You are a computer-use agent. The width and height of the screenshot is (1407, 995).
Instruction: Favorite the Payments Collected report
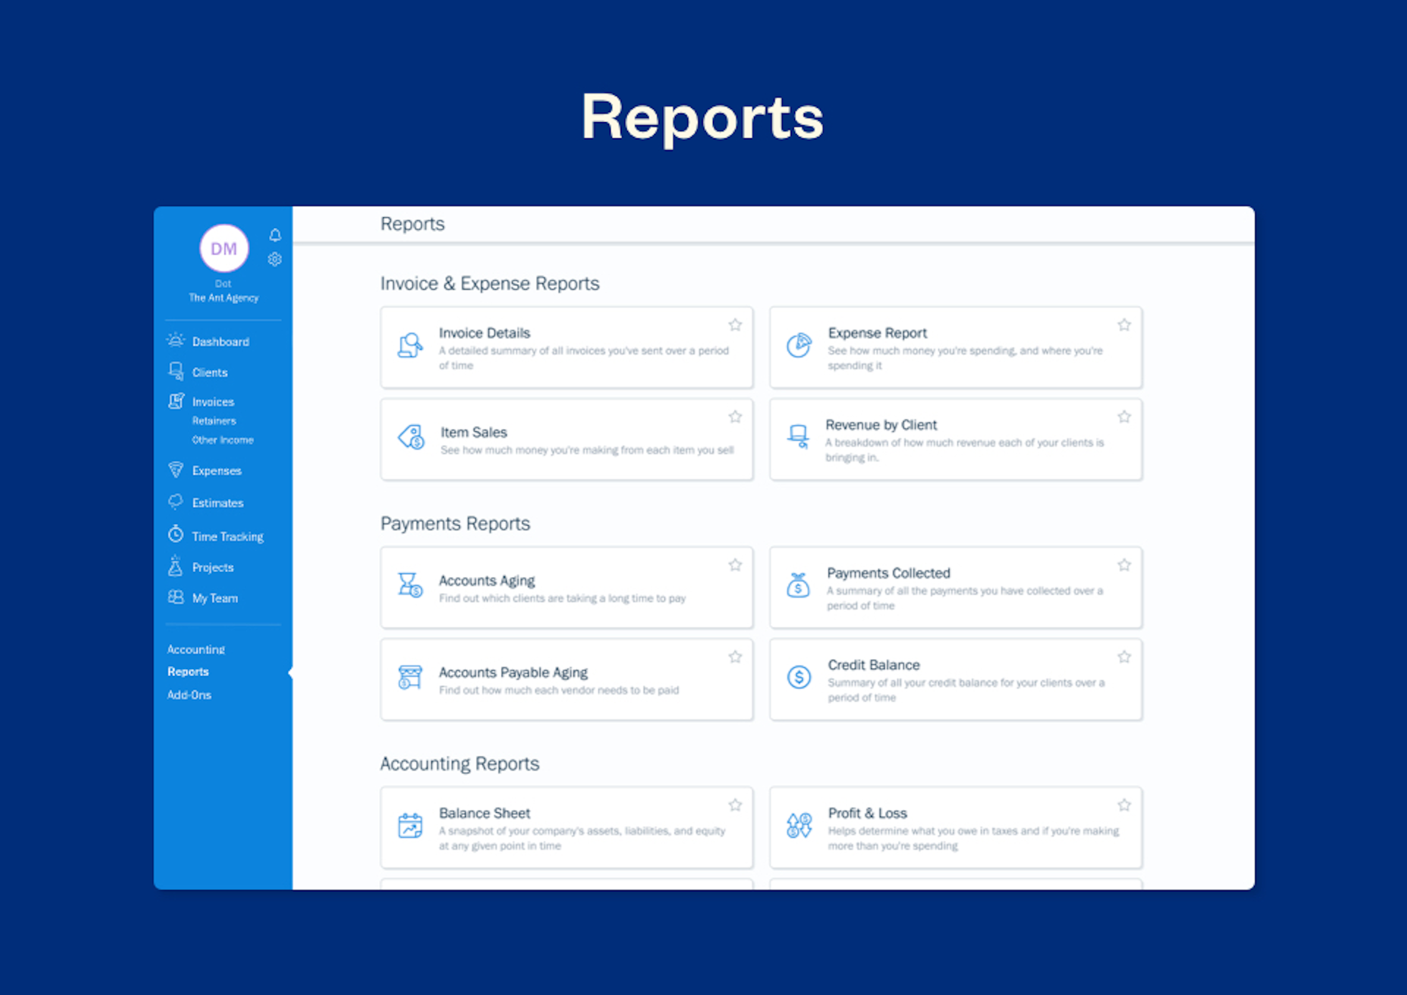1123,564
